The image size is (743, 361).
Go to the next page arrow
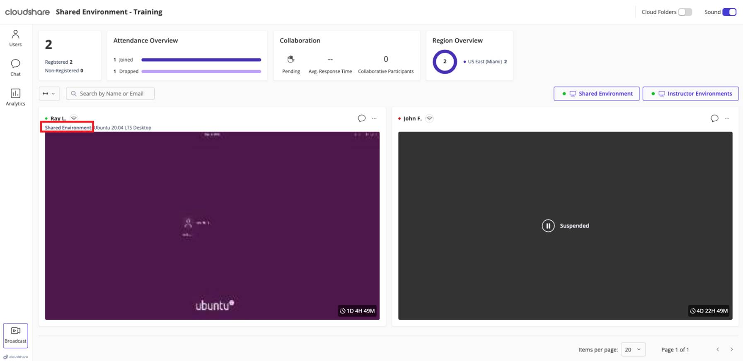(x=731, y=349)
